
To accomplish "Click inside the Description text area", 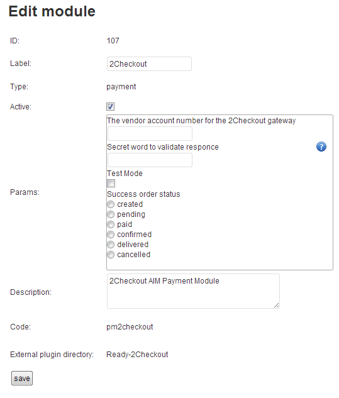I will click(x=193, y=291).
